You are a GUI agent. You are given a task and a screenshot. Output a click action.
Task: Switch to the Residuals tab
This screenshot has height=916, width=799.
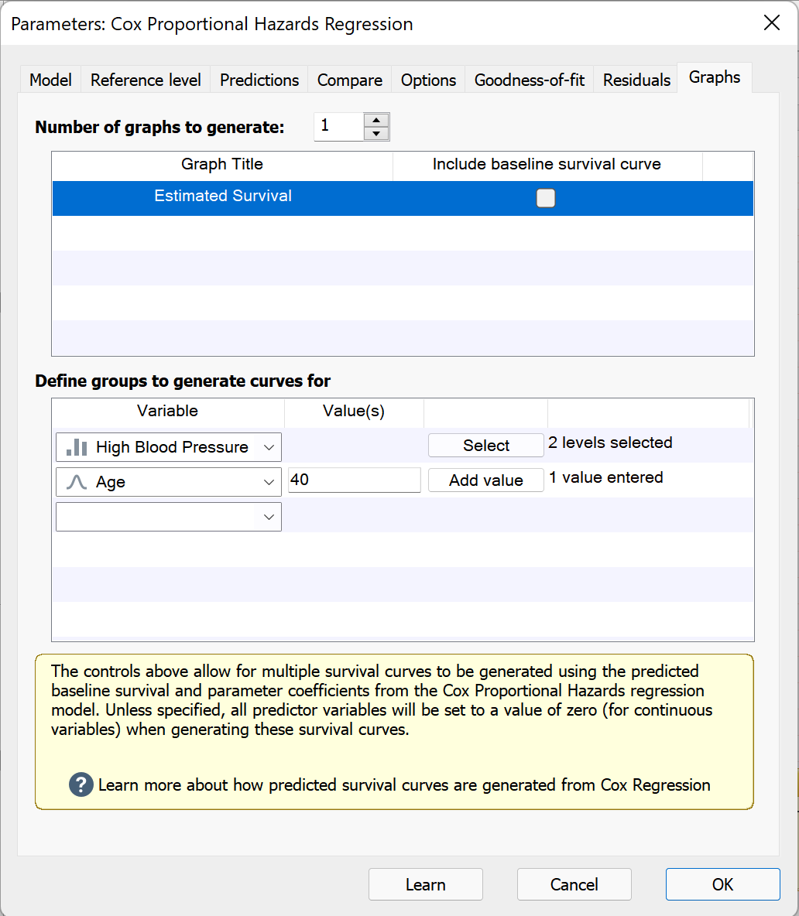(x=636, y=80)
